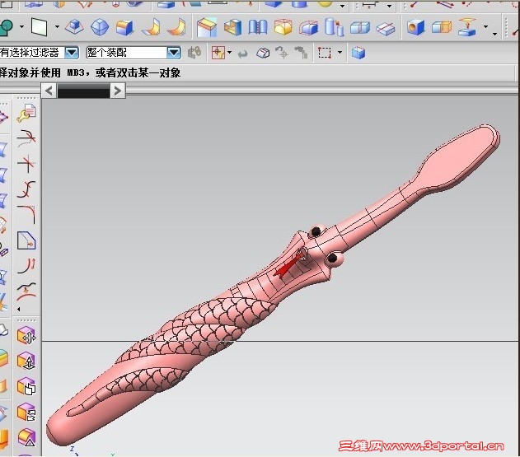Select the Curve Length icon with red arrows
This screenshot has width=520, height=457.
pos(26,266)
